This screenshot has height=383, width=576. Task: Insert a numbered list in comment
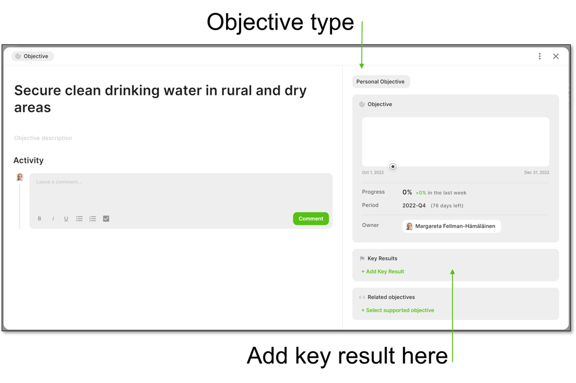point(93,219)
